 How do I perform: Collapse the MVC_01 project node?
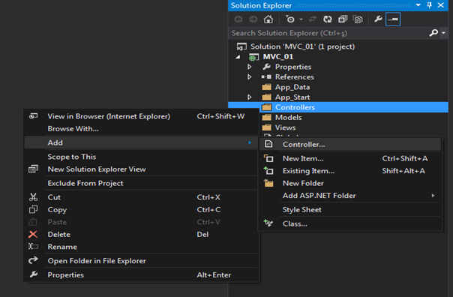coord(238,57)
